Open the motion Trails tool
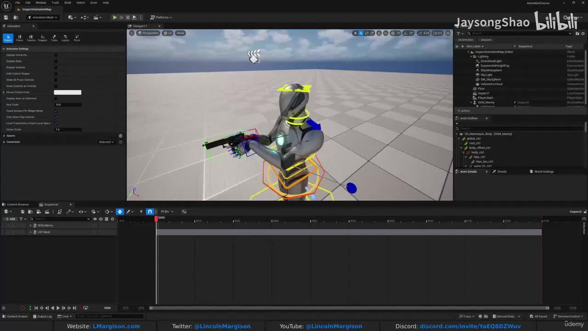 tap(54, 38)
